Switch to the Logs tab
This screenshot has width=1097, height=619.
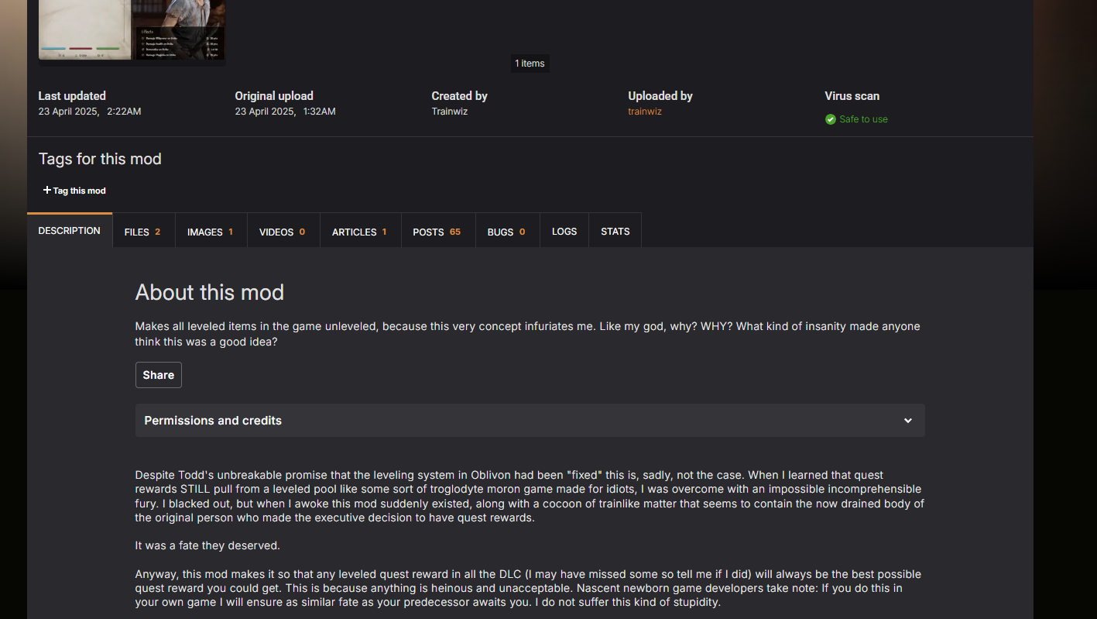(x=564, y=232)
